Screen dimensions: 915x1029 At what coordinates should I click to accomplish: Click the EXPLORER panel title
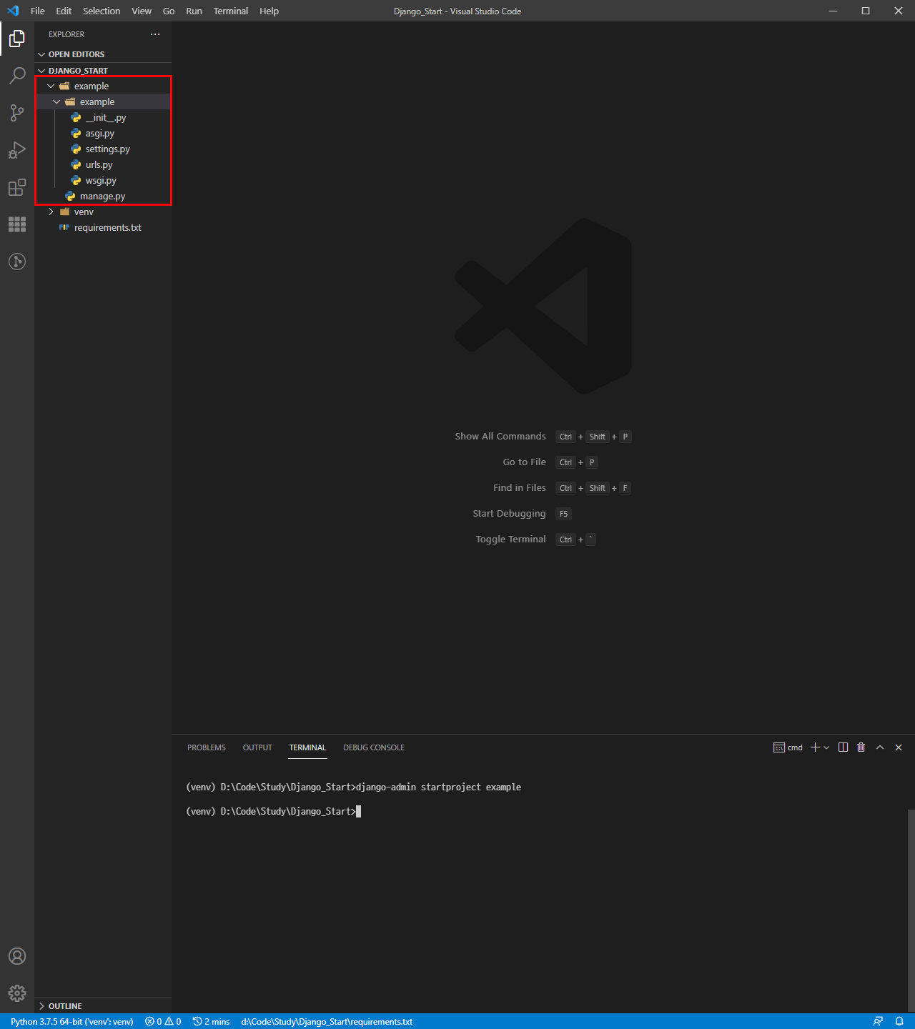(x=66, y=34)
